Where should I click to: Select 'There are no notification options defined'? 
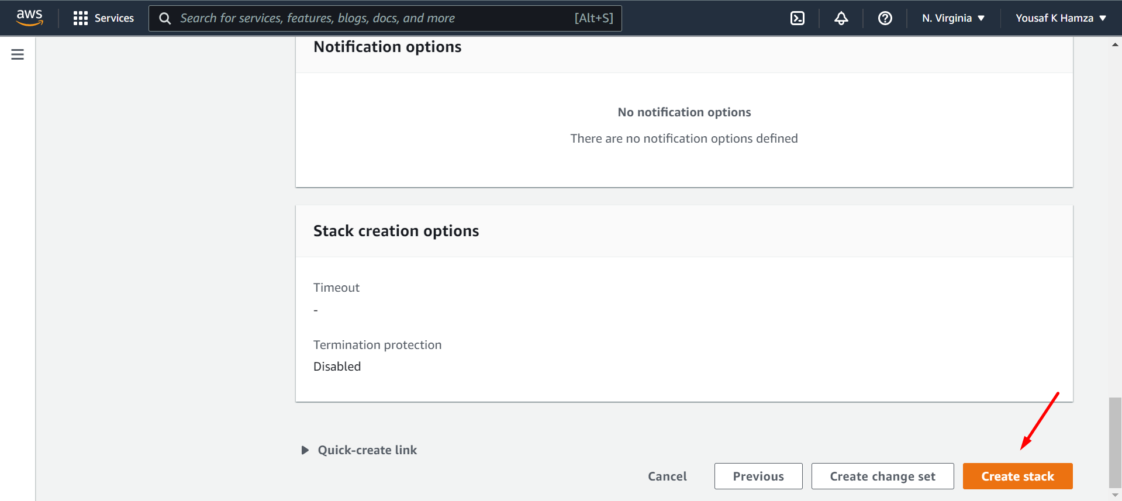click(x=684, y=139)
